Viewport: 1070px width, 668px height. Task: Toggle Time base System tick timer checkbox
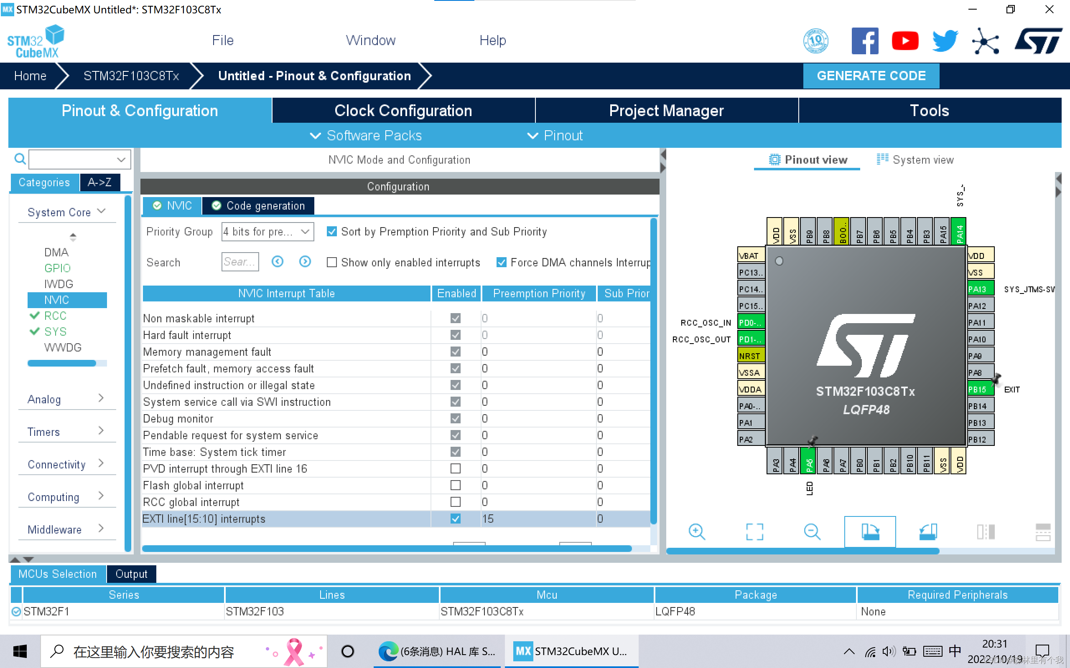pyautogui.click(x=456, y=451)
